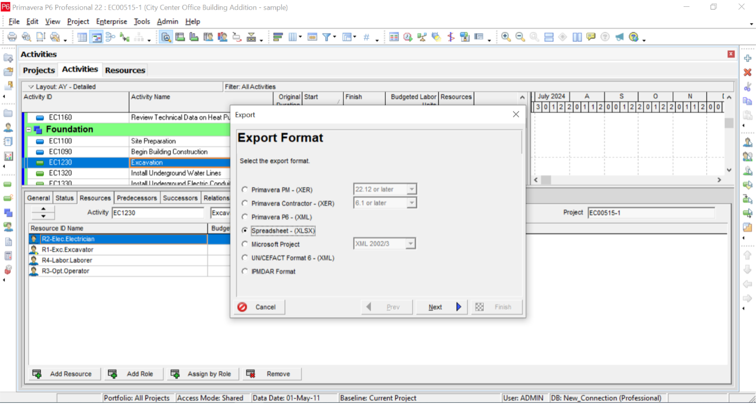756x405 pixels.
Task: Select Spreadsheet - (XLSX) radio button
Action: [x=244, y=231]
